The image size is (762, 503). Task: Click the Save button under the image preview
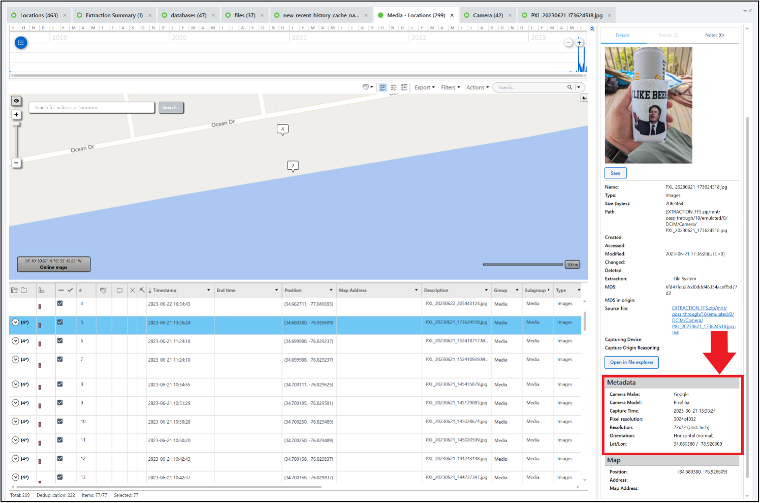pos(615,173)
